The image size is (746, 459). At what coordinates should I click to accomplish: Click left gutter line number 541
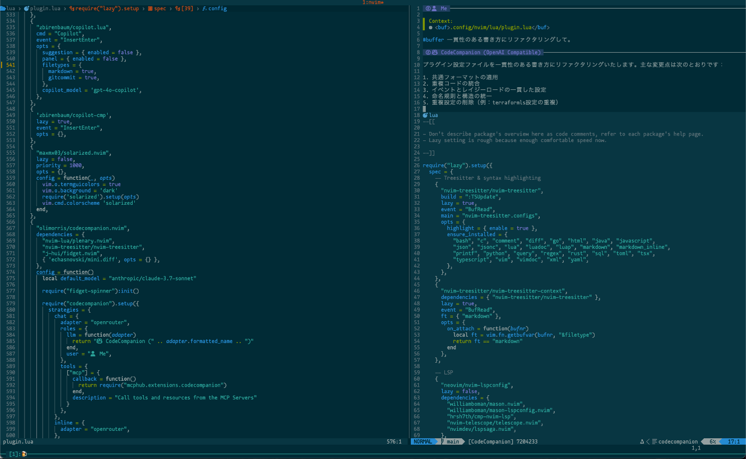pos(10,65)
